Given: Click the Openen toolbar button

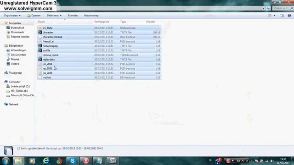Looking at the screenshot, I should point(34,16).
